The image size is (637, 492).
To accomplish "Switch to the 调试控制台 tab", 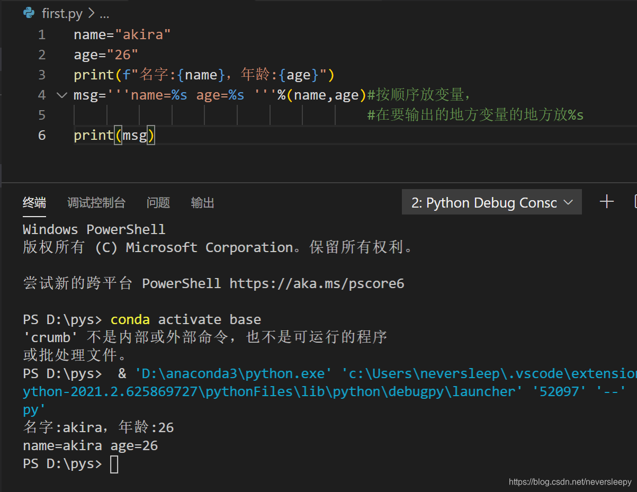I will [x=96, y=202].
